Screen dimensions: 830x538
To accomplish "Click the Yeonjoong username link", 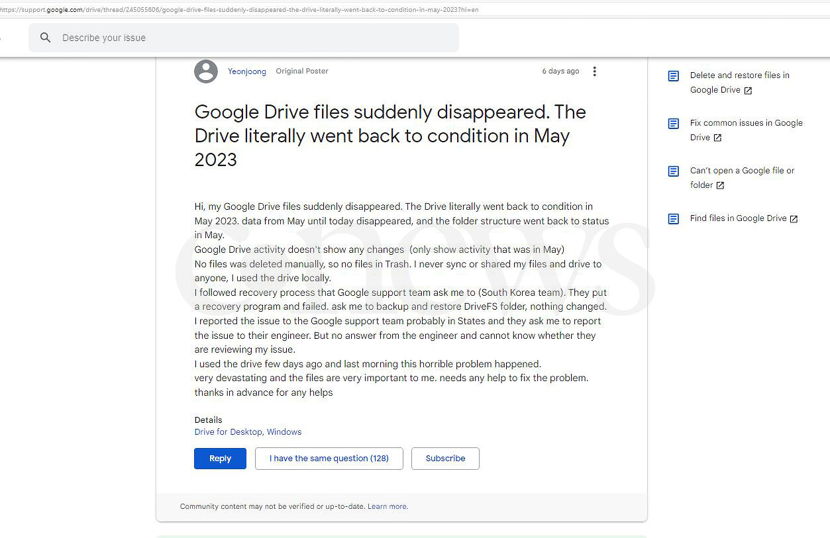I will (x=247, y=71).
